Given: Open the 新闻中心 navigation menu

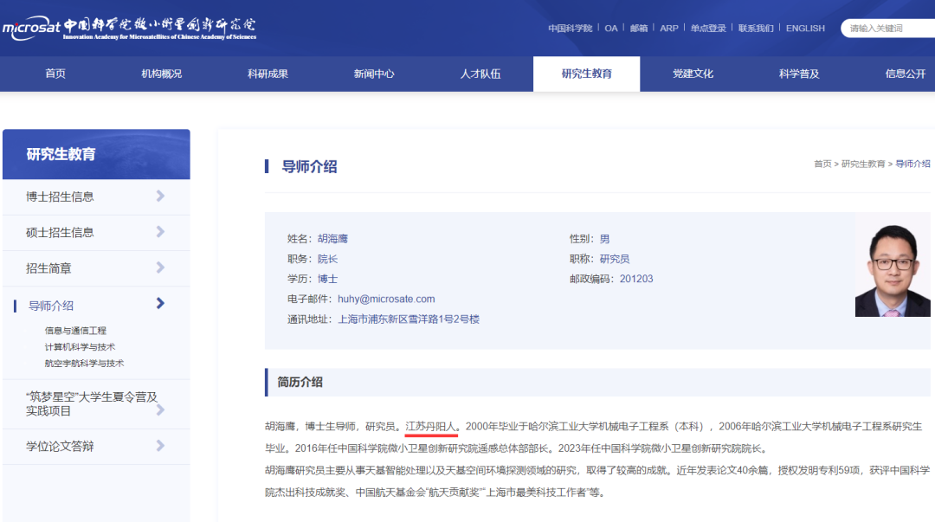Looking at the screenshot, I should (374, 74).
